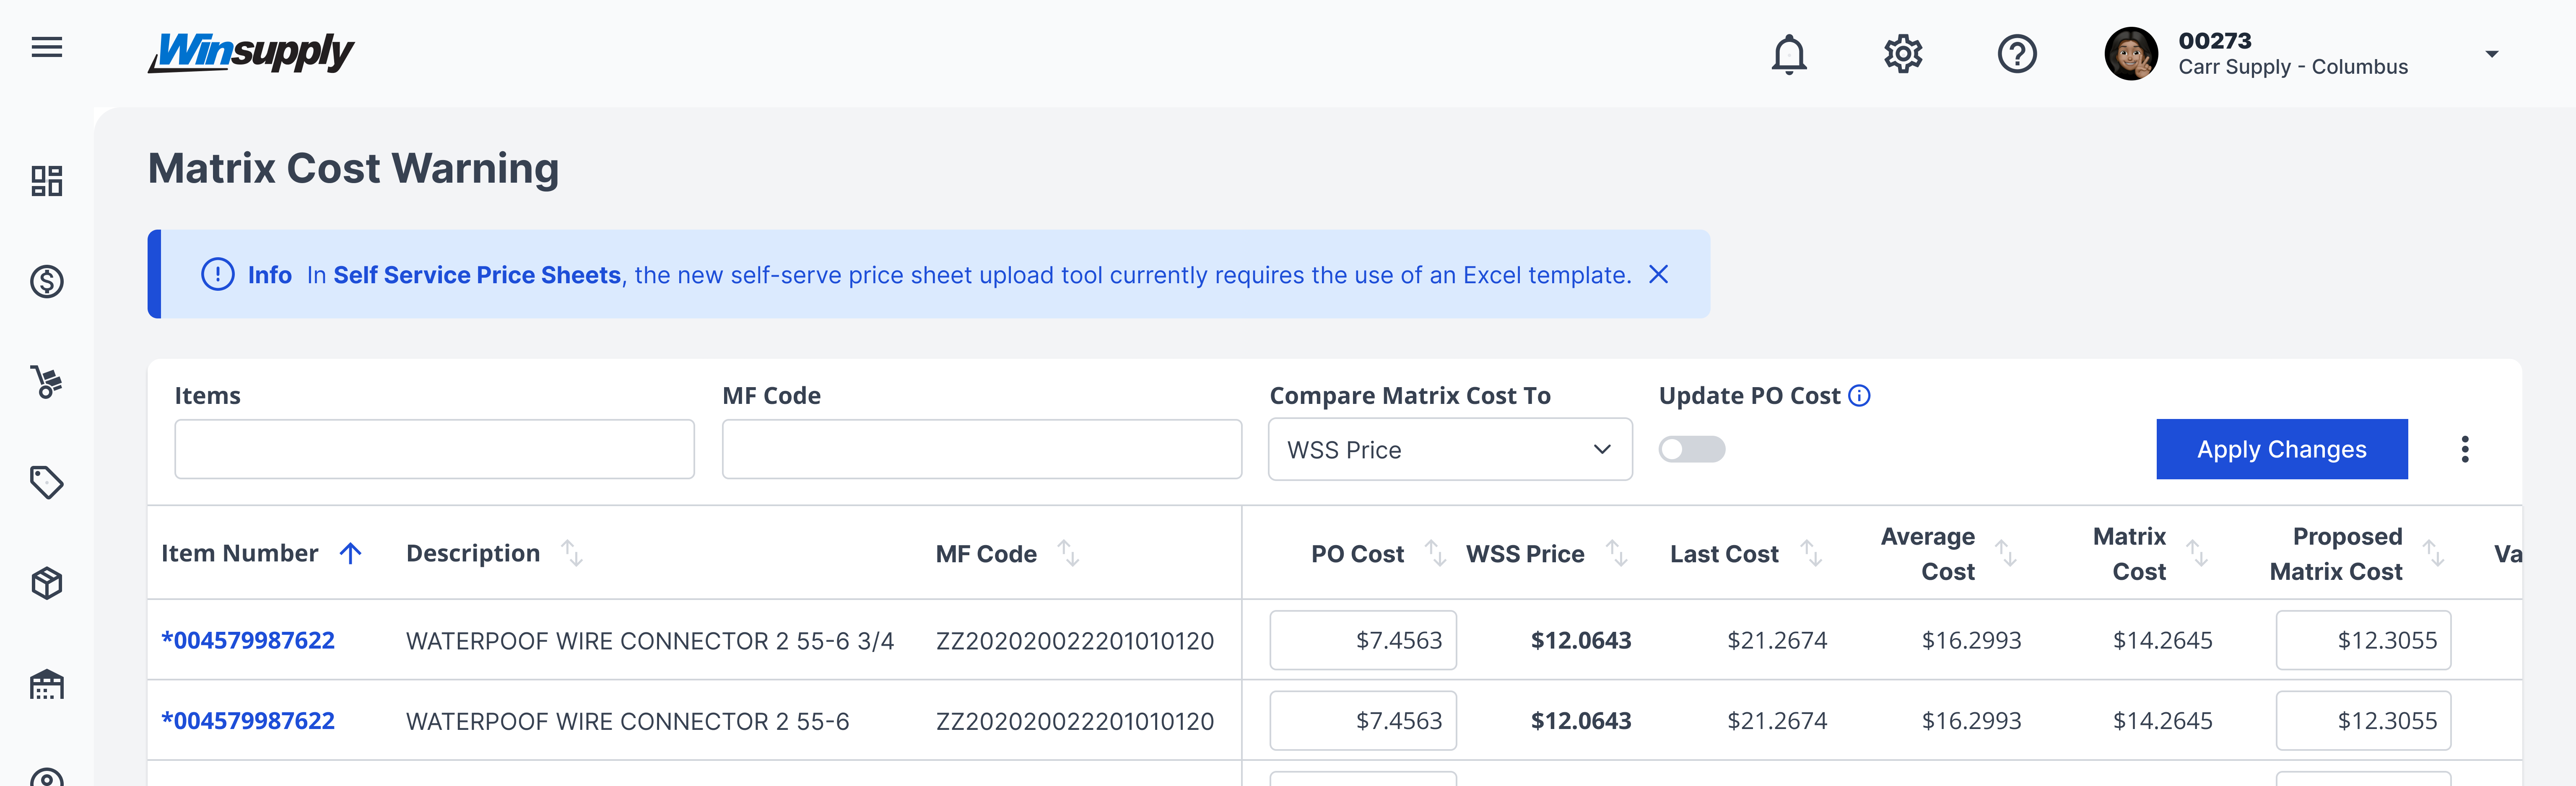Screen dimensions: 2576x786
Task: Open the dollar pricing sidebar icon
Action: 46,282
